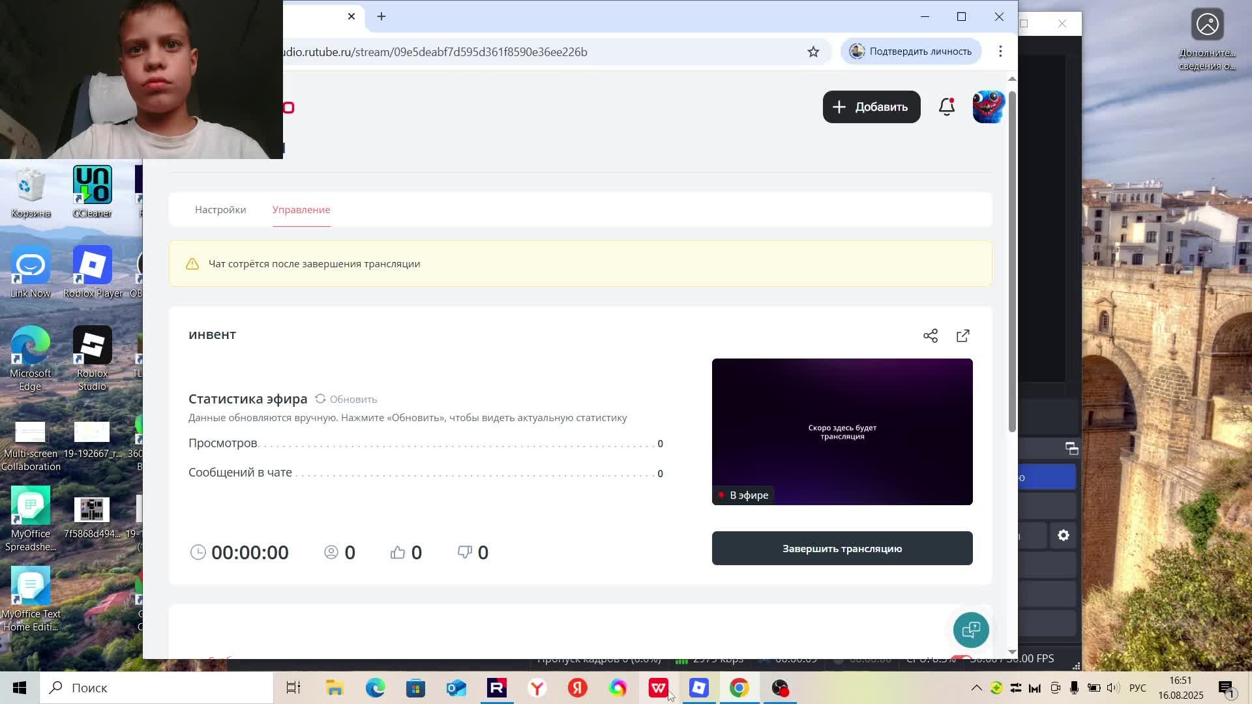Open the support chat bubble
1252x704 pixels.
coord(970,630)
